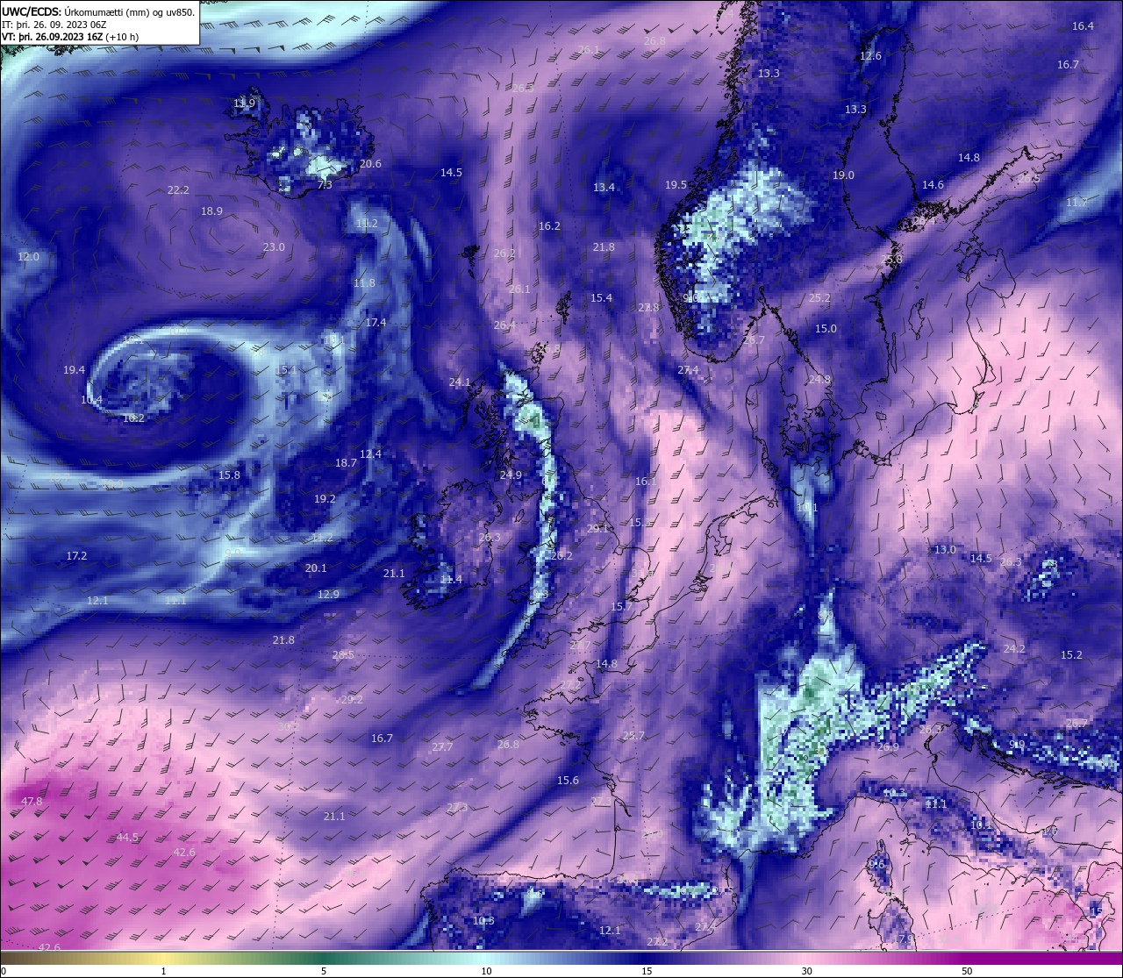Click the map value 7.3 on Iceland
Viewport: 1123px width, 978px height.
click(x=325, y=185)
